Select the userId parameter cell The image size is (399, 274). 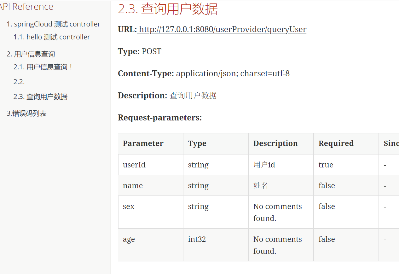(134, 165)
